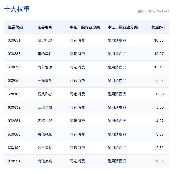
Task: Select security code 000921
Action: [x=14, y=161]
